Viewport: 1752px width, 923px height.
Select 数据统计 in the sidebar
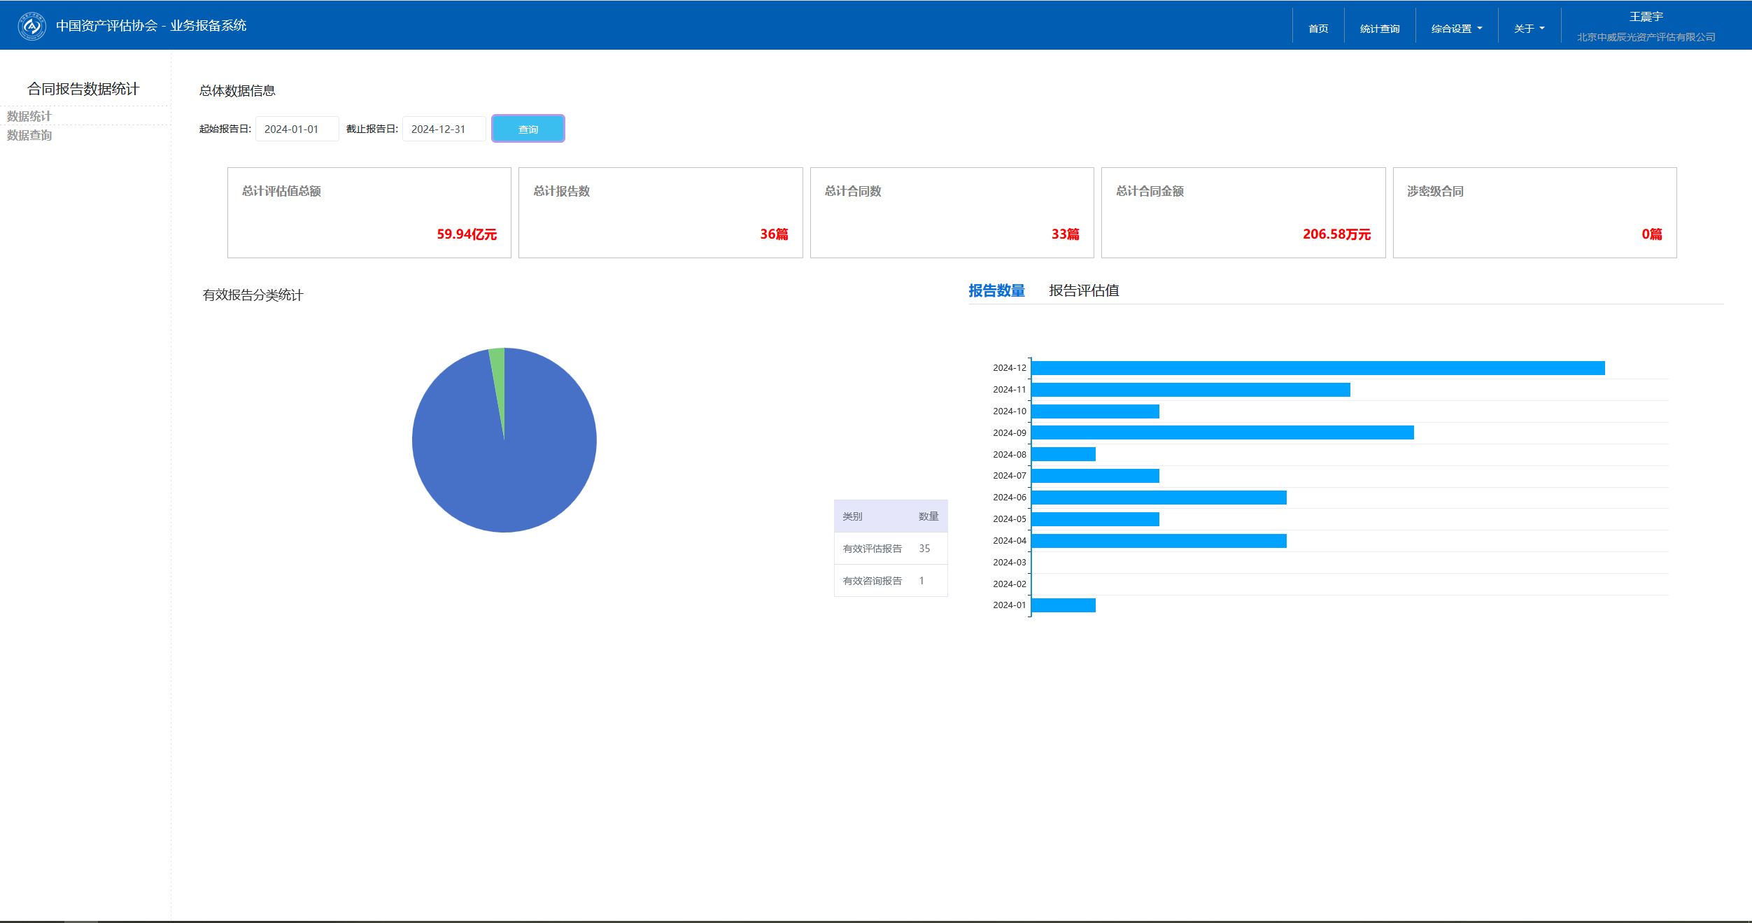coord(29,116)
